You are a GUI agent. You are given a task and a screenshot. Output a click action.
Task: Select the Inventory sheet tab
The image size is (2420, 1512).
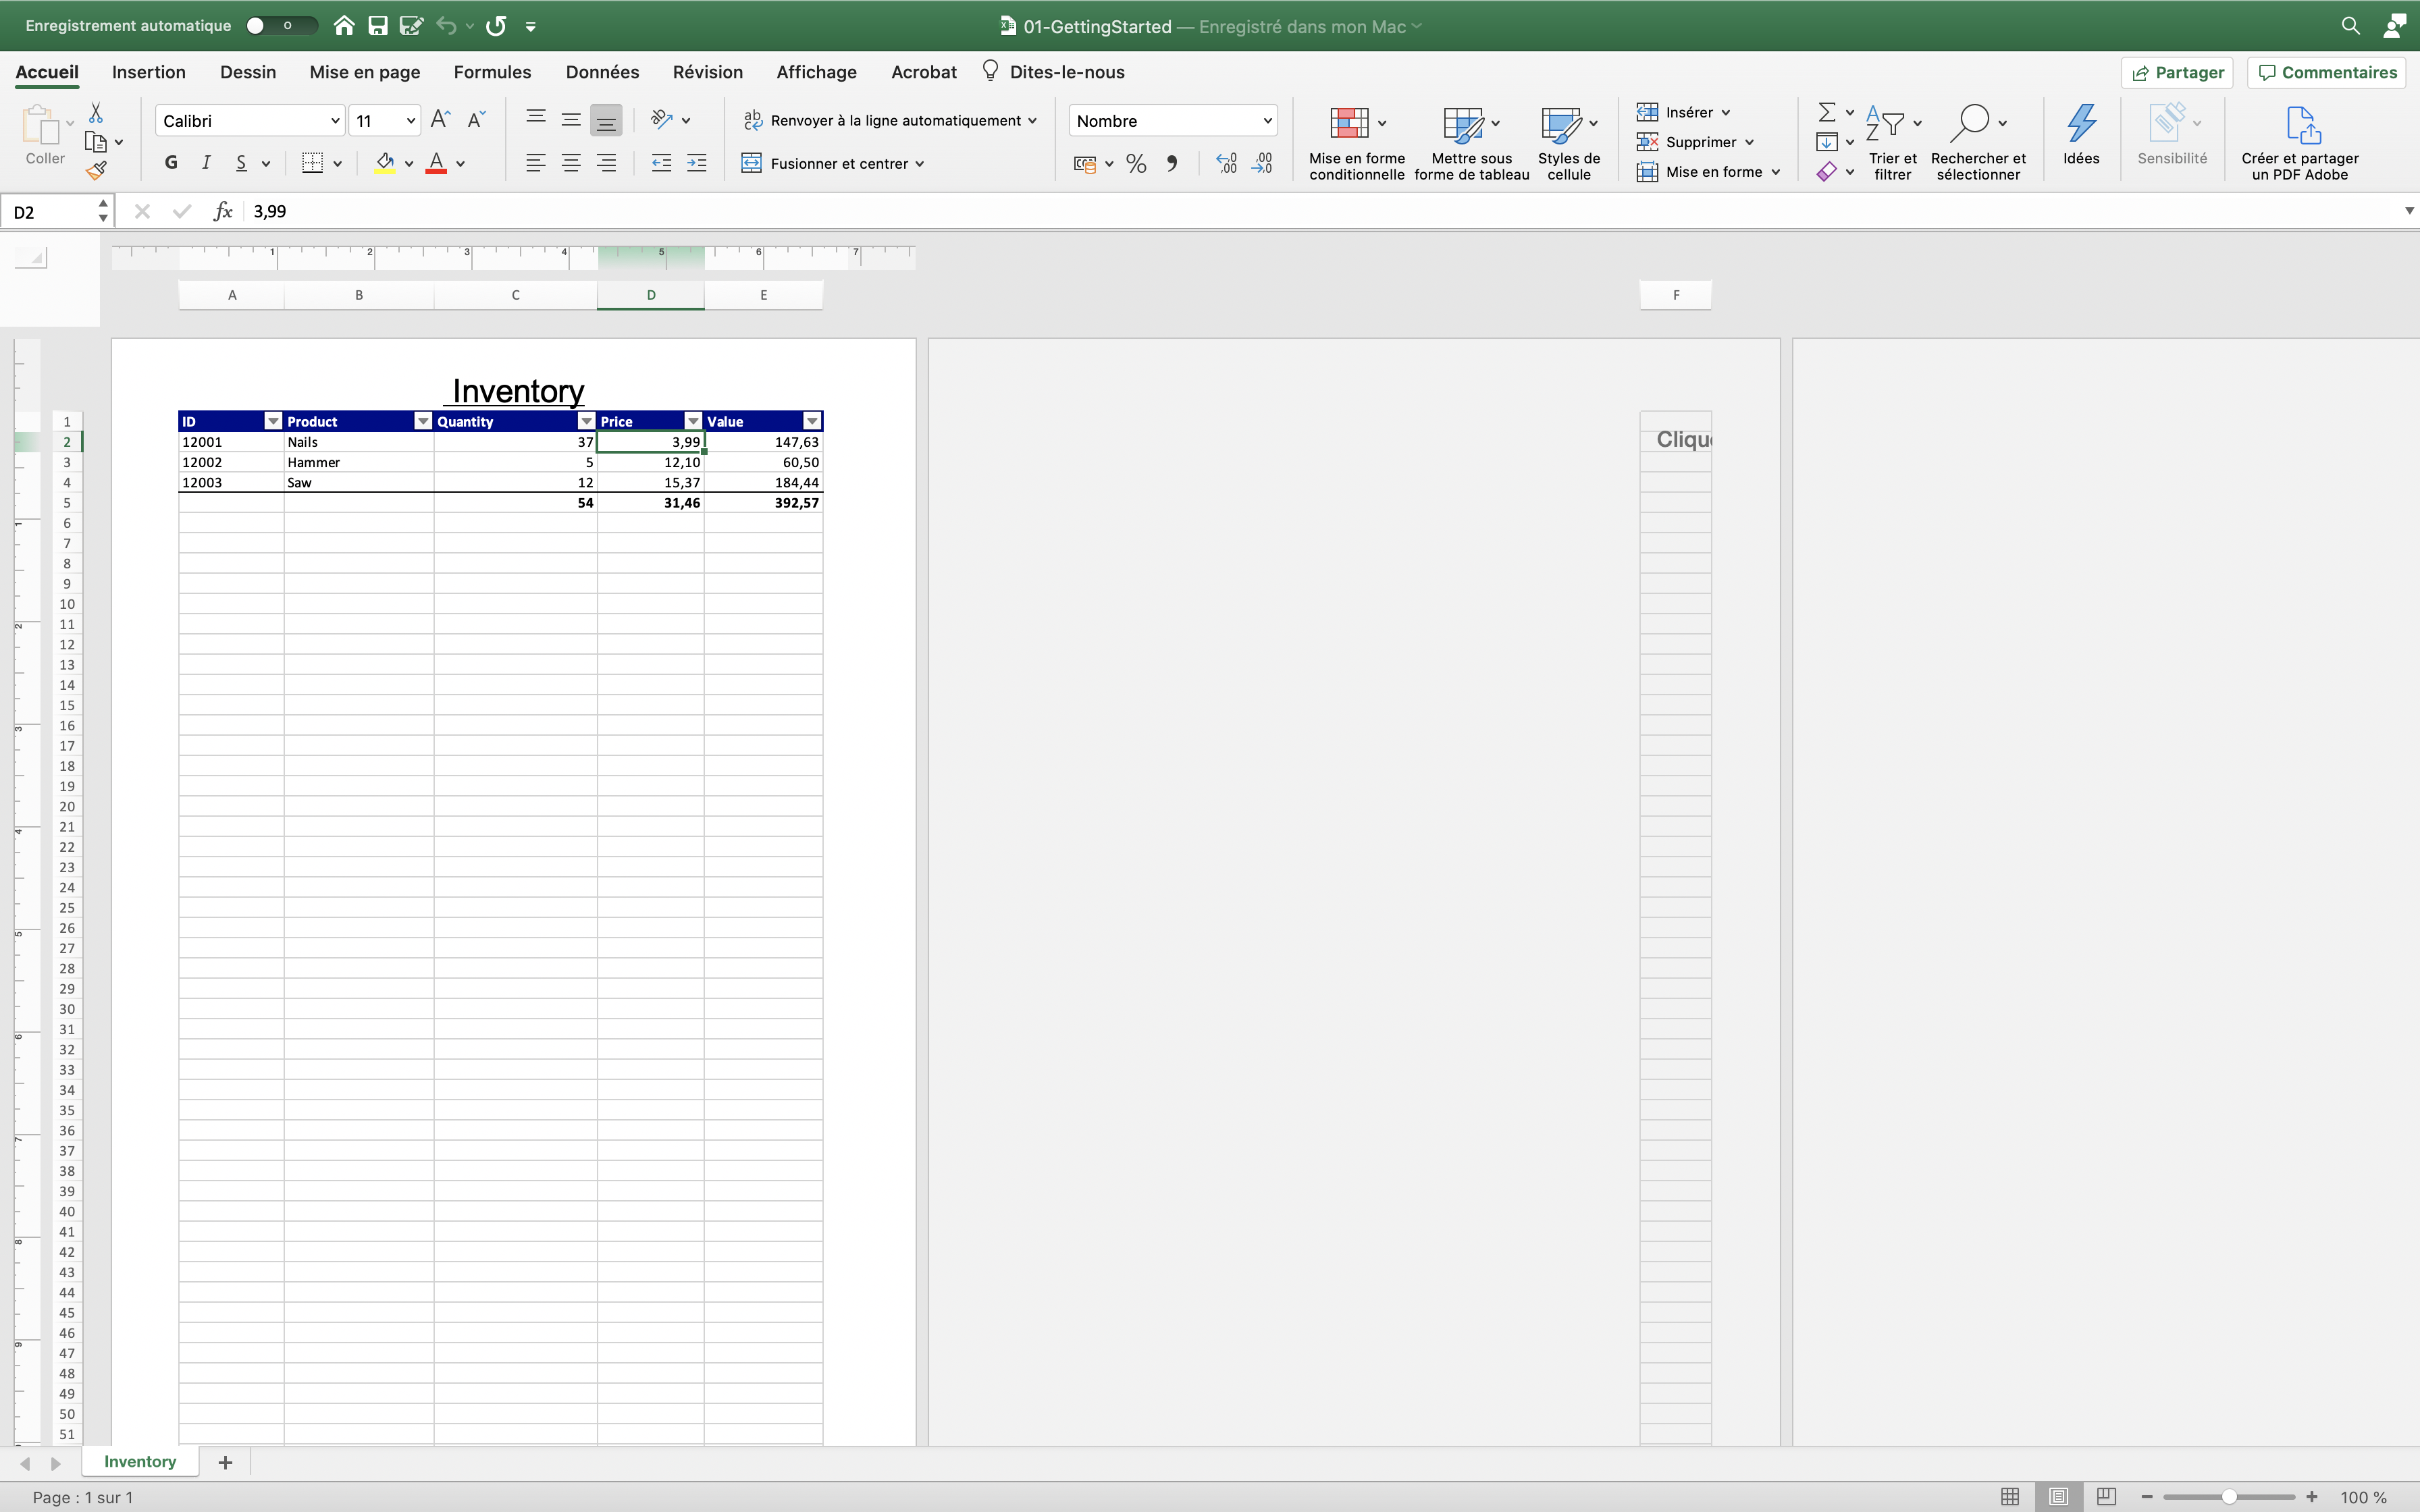point(140,1461)
